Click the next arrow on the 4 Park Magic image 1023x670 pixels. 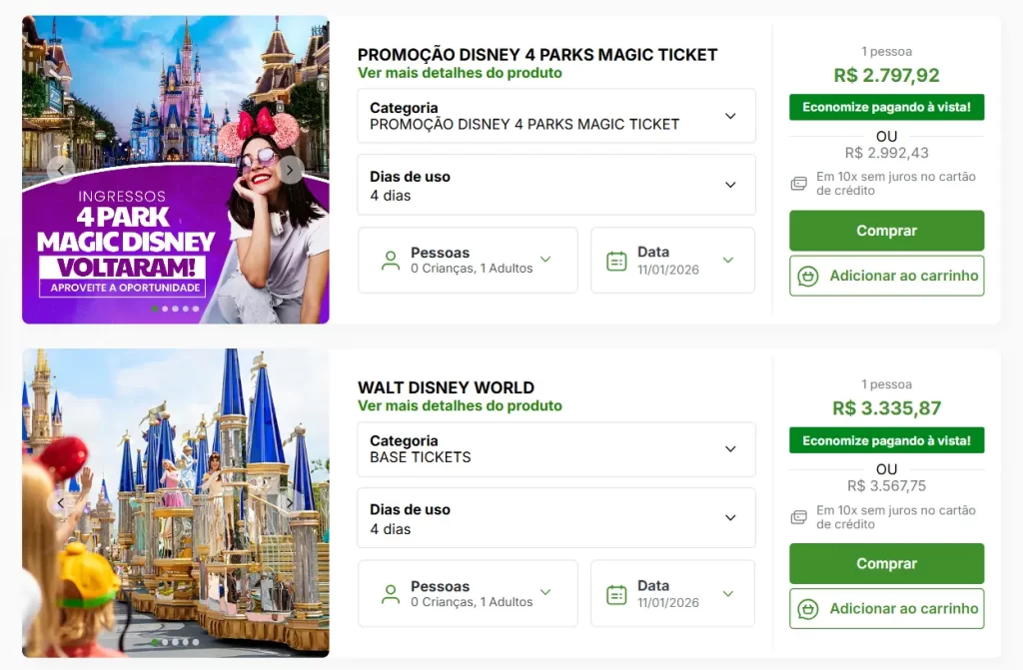(x=291, y=170)
